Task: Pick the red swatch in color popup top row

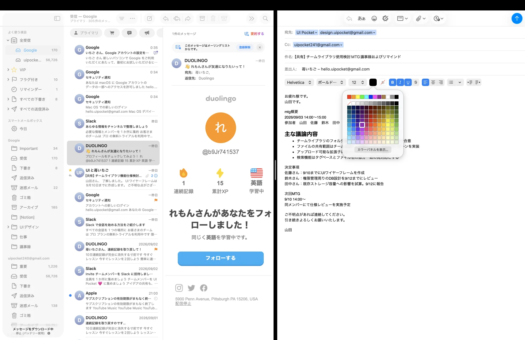Action: (349, 97)
